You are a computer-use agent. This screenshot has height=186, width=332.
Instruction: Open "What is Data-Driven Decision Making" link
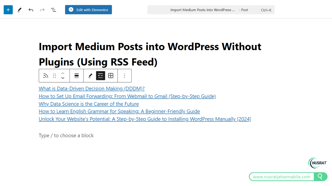pos(92,89)
